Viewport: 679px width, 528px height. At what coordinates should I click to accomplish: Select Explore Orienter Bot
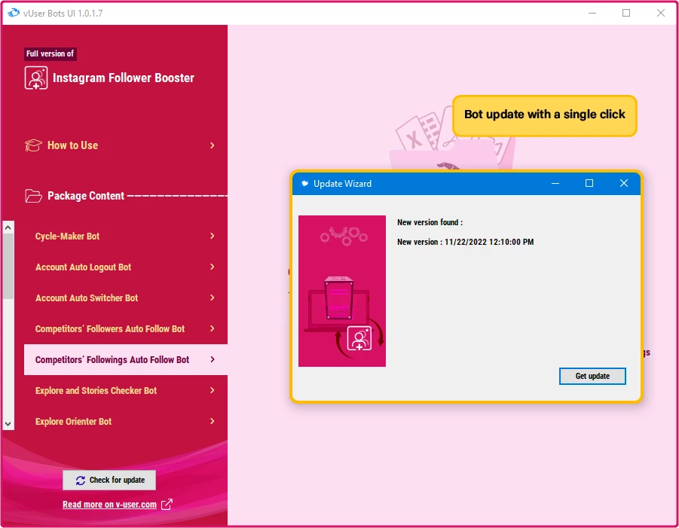pyautogui.click(x=126, y=422)
